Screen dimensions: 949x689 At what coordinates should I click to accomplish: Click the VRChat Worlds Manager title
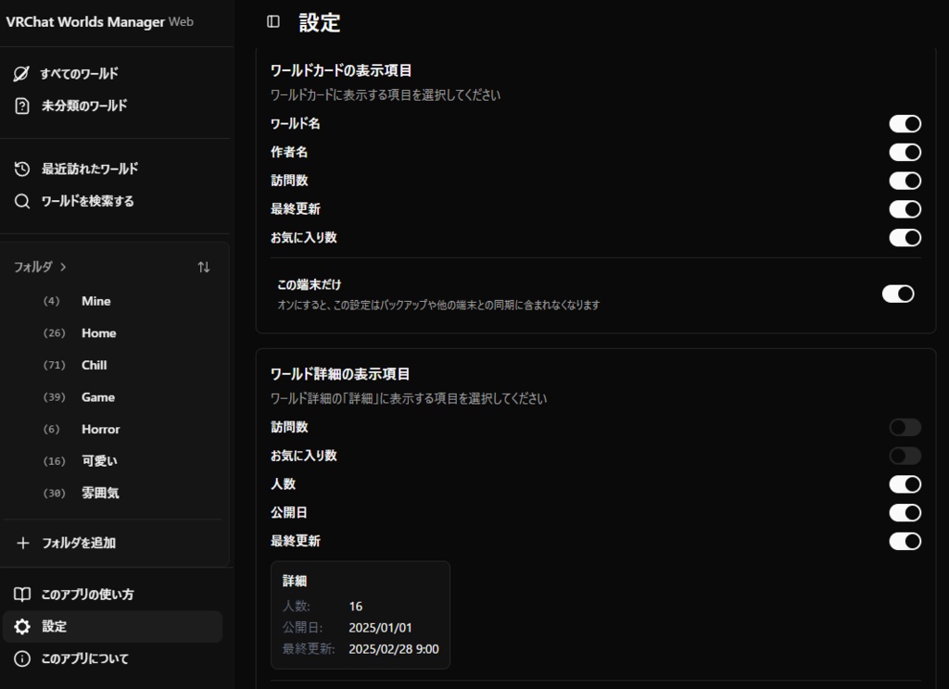[x=85, y=22]
